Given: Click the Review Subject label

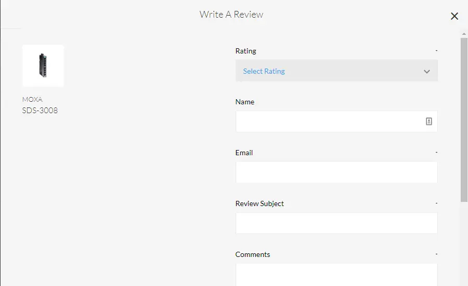Looking at the screenshot, I should [259, 203].
